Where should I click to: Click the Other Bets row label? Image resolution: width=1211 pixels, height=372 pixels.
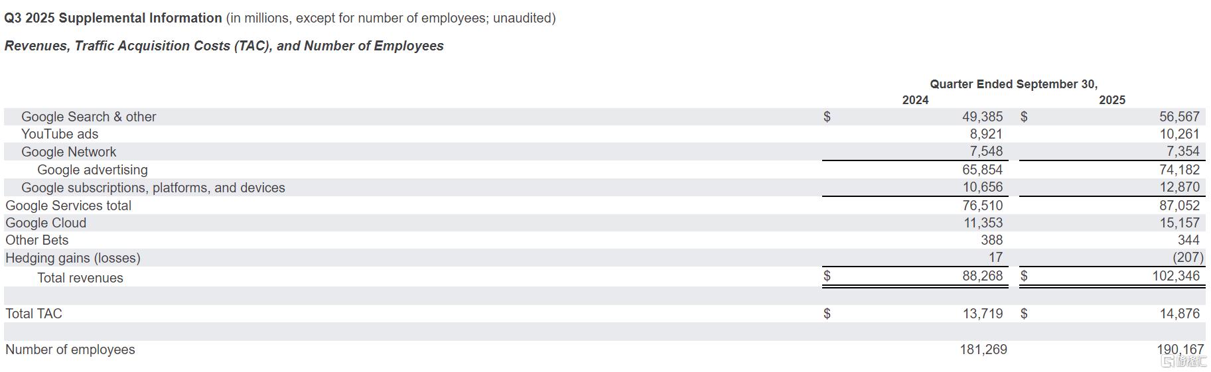pyautogui.click(x=36, y=240)
